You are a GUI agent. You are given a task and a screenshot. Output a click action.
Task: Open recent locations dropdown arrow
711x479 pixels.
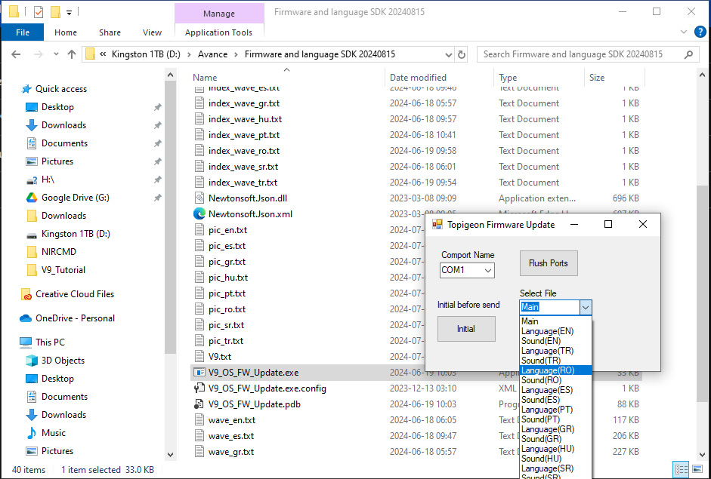pos(56,54)
